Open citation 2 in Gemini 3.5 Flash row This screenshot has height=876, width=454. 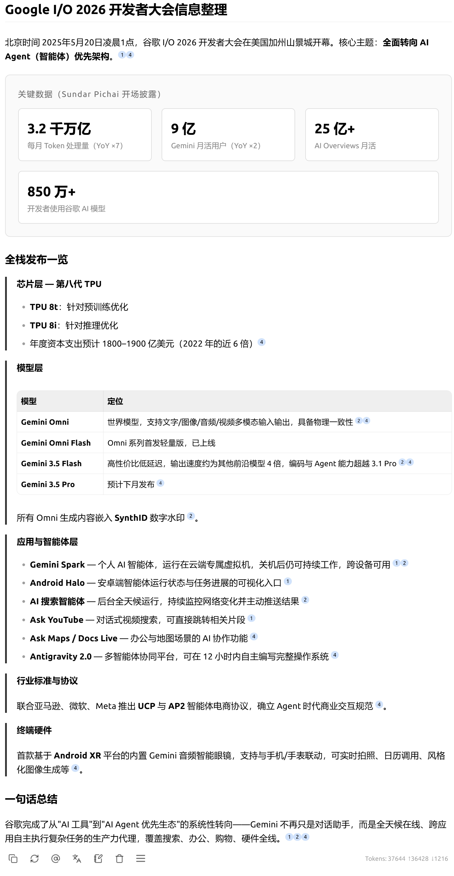pyautogui.click(x=402, y=462)
